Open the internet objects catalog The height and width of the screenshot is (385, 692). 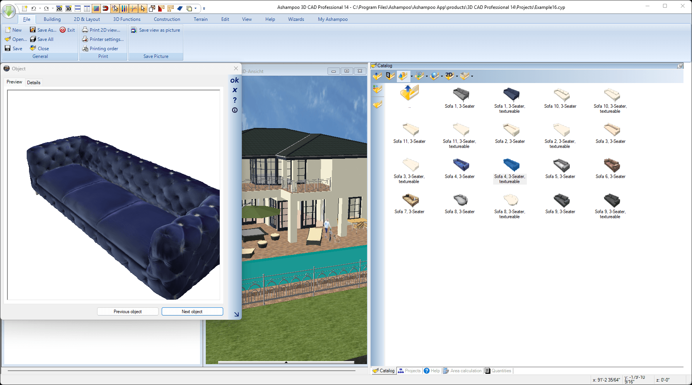coord(434,76)
